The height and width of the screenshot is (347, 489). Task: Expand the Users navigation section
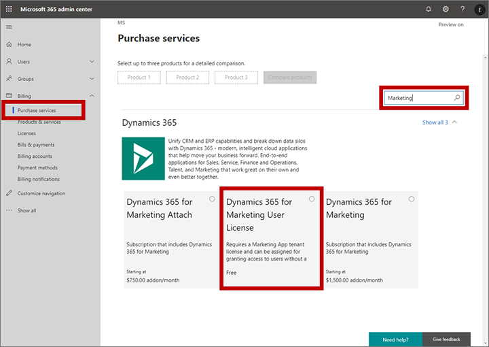(x=92, y=61)
